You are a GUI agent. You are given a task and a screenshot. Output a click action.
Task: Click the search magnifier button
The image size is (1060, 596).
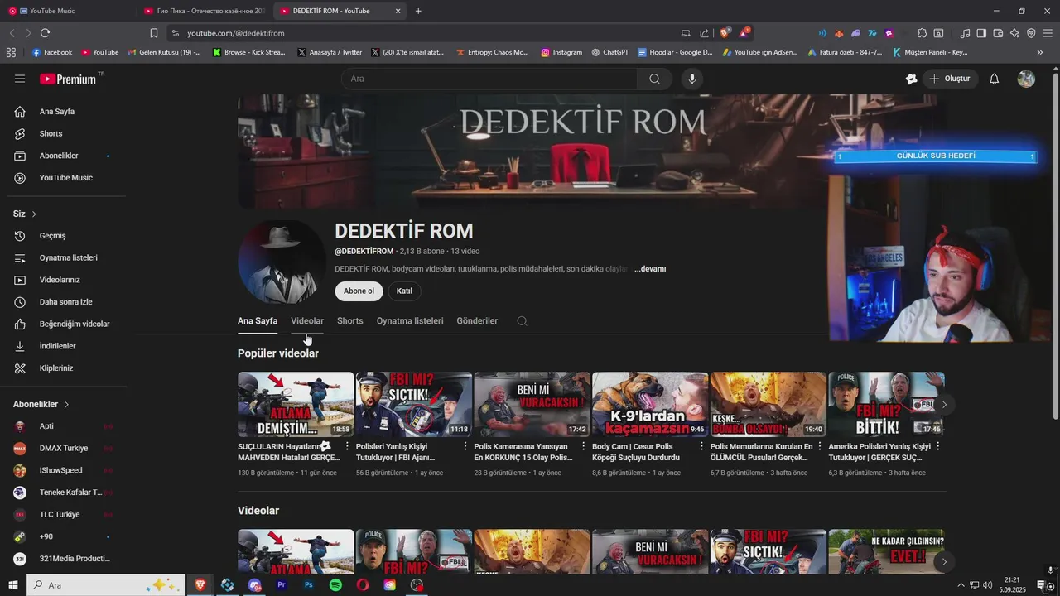(x=654, y=79)
